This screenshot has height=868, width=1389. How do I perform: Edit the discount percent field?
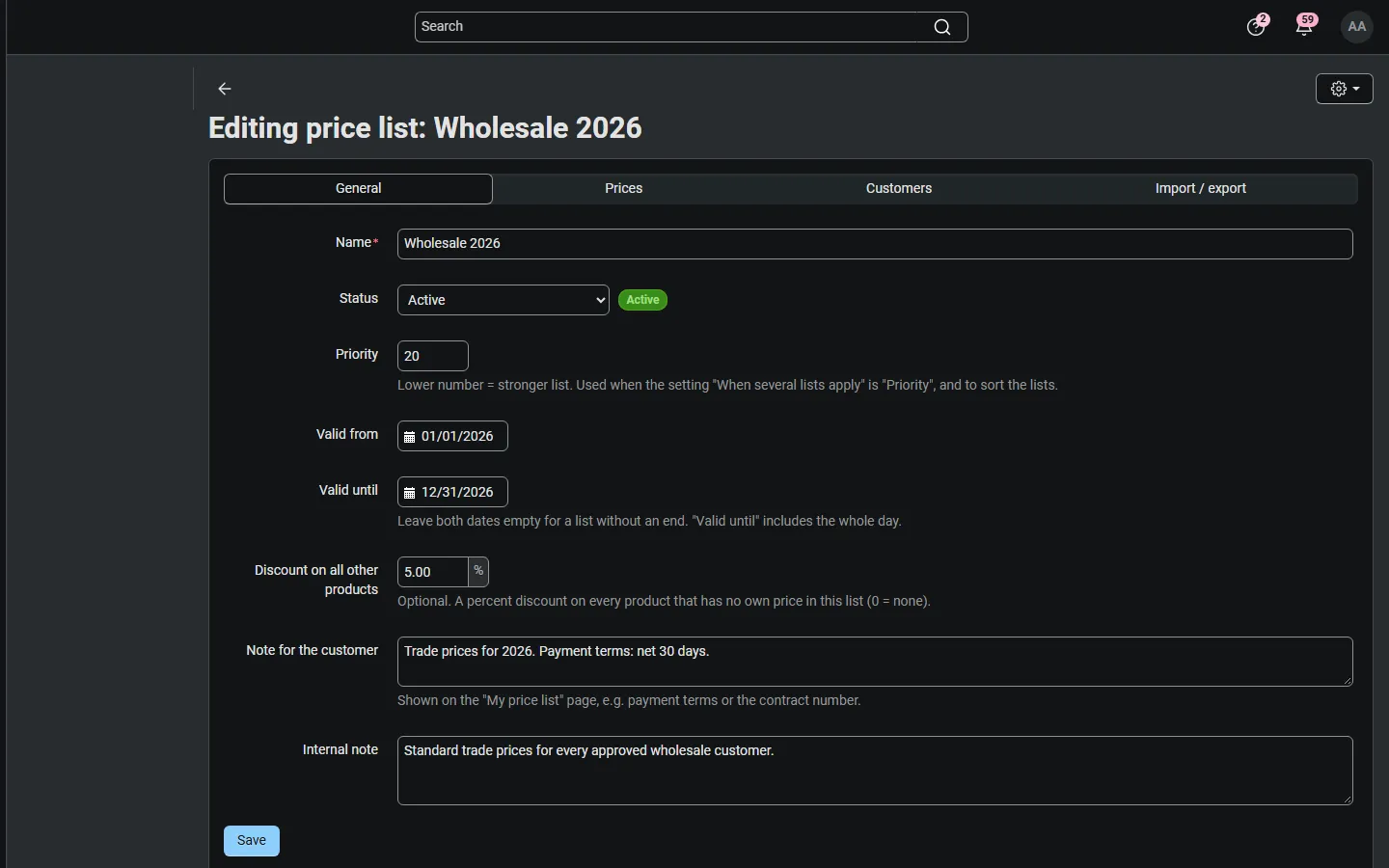point(433,572)
